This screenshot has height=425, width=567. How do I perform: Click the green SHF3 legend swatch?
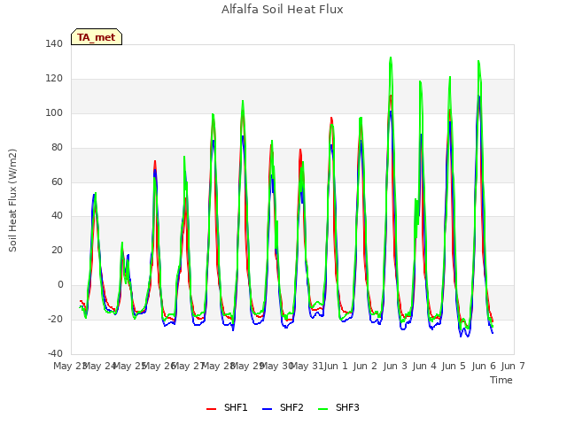322,409
